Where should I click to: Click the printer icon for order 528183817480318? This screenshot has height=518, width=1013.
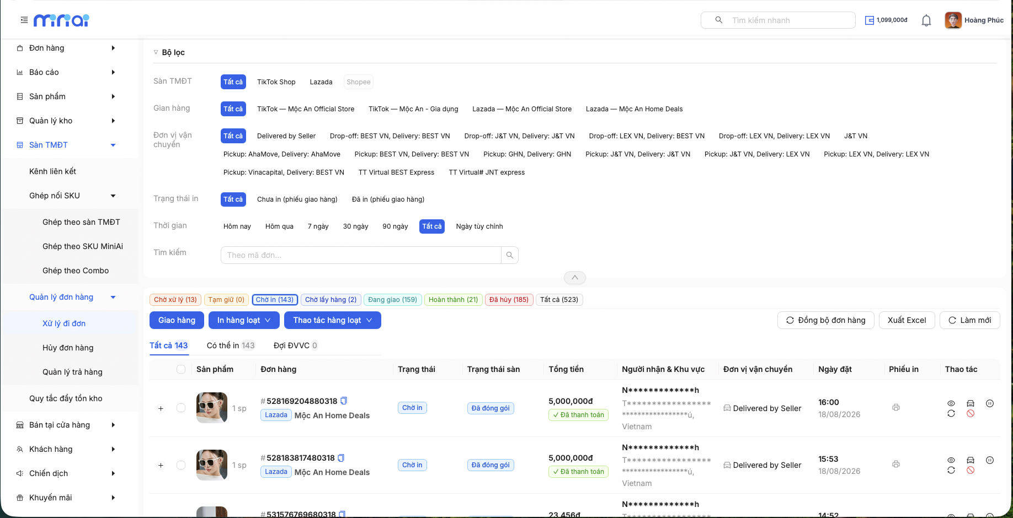(896, 464)
